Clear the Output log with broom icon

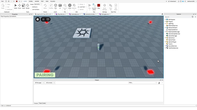tap(159, 83)
